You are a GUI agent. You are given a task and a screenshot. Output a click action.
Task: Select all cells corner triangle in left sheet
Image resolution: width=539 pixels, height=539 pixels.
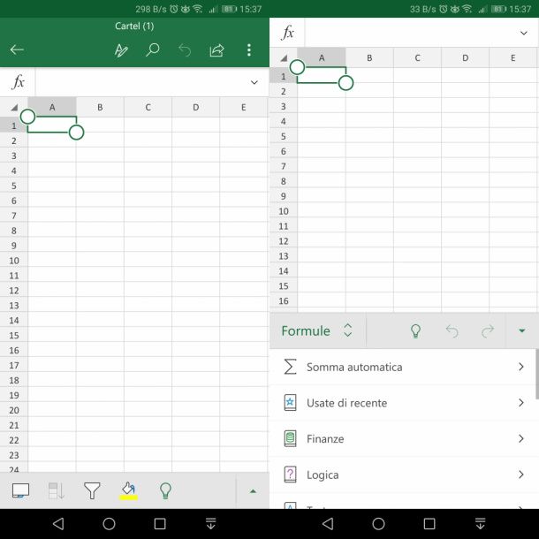14,107
